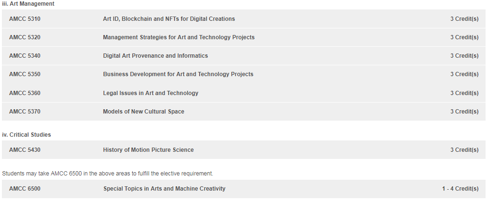
Task: Open the AMCC 5350 course code
Action: click(25, 74)
